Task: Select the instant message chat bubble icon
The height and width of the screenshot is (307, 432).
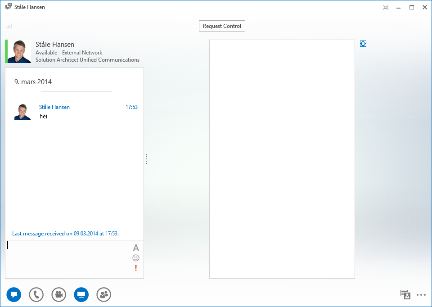Action: pos(13,294)
